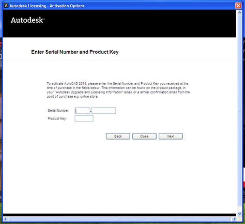This screenshot has height=224, width=245.
Task: Focus the second Serial Number field
Action: point(103,110)
